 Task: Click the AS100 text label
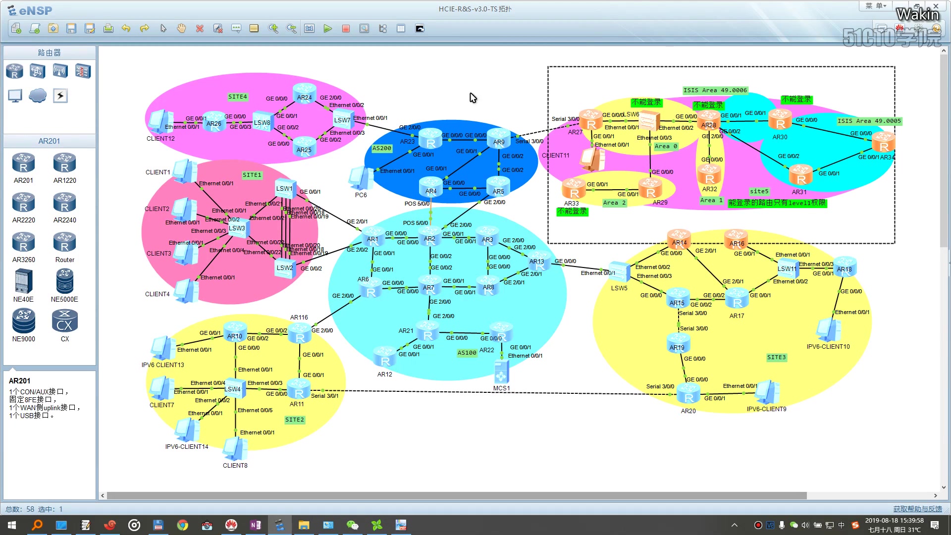pyautogui.click(x=467, y=353)
